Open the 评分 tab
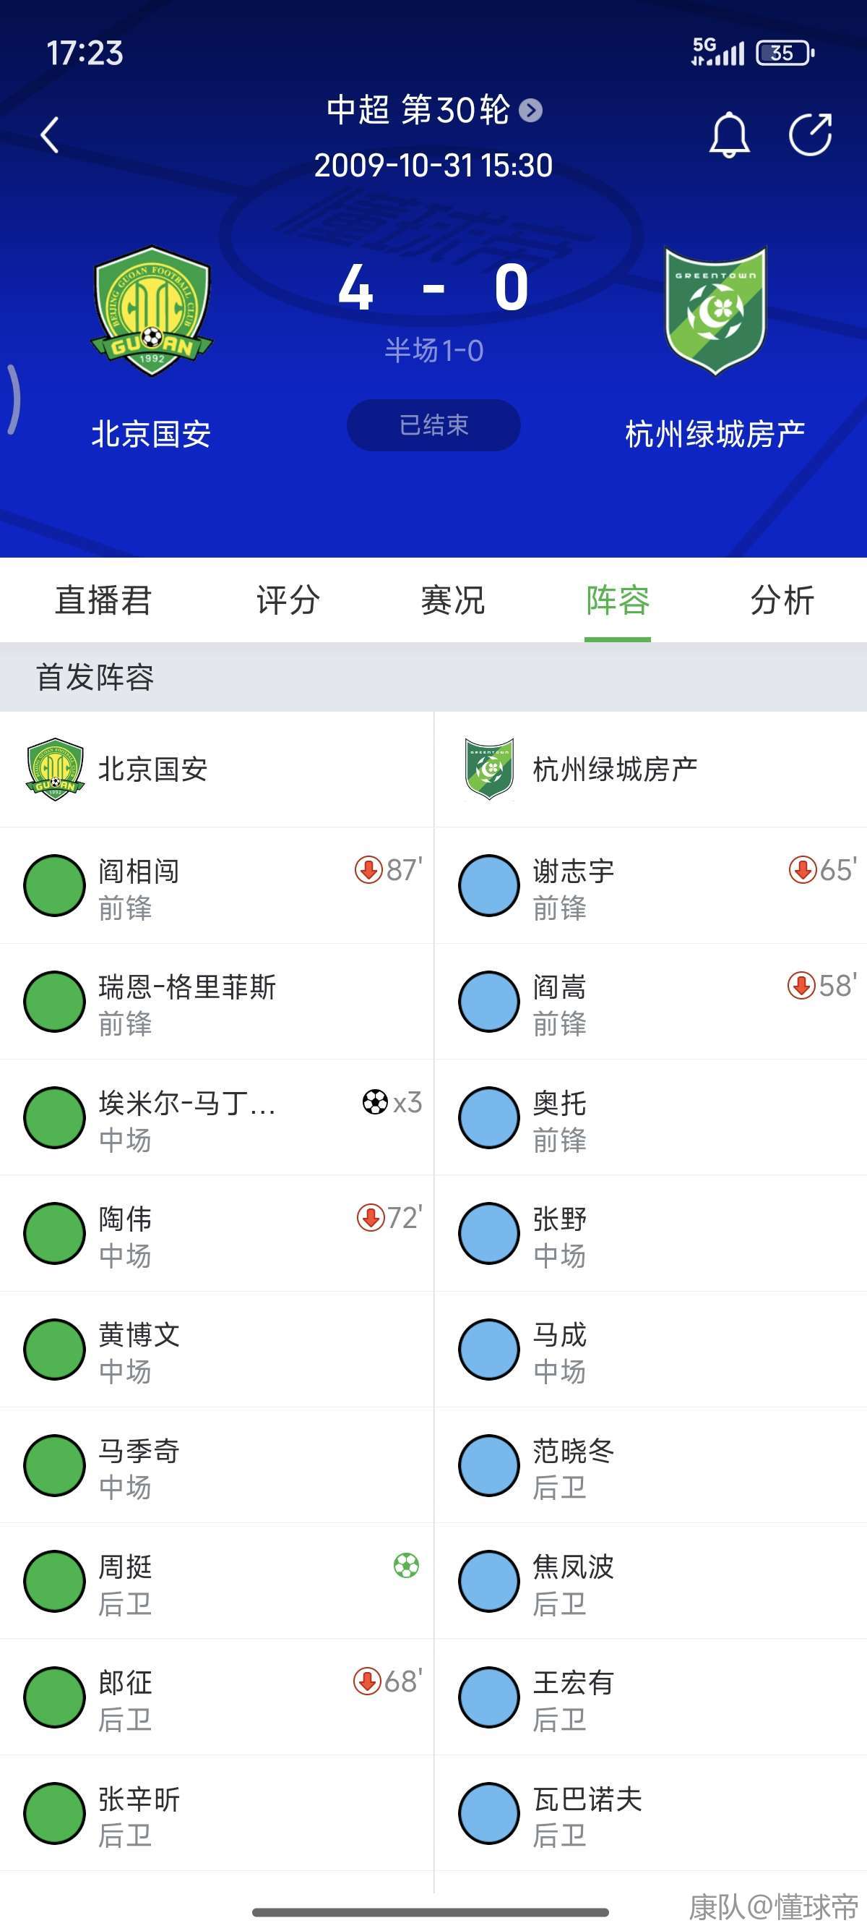Viewport: 867px width, 1931px height. coord(288,600)
